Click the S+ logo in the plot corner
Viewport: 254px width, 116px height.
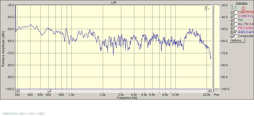click(x=207, y=8)
